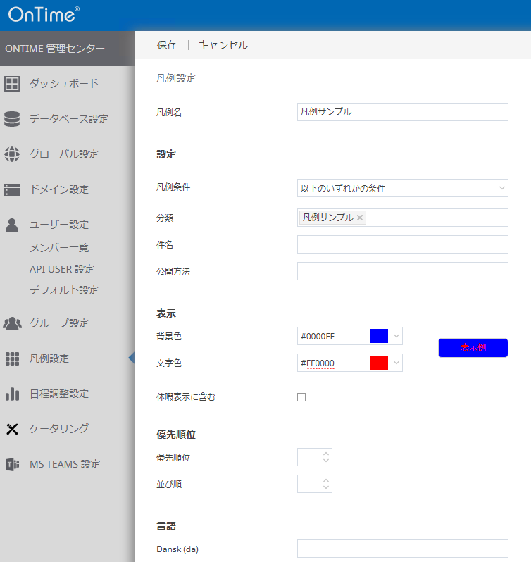Image resolution: width=531 pixels, height=562 pixels.
Task: Click the 分類 tag input field
Action: [402, 218]
